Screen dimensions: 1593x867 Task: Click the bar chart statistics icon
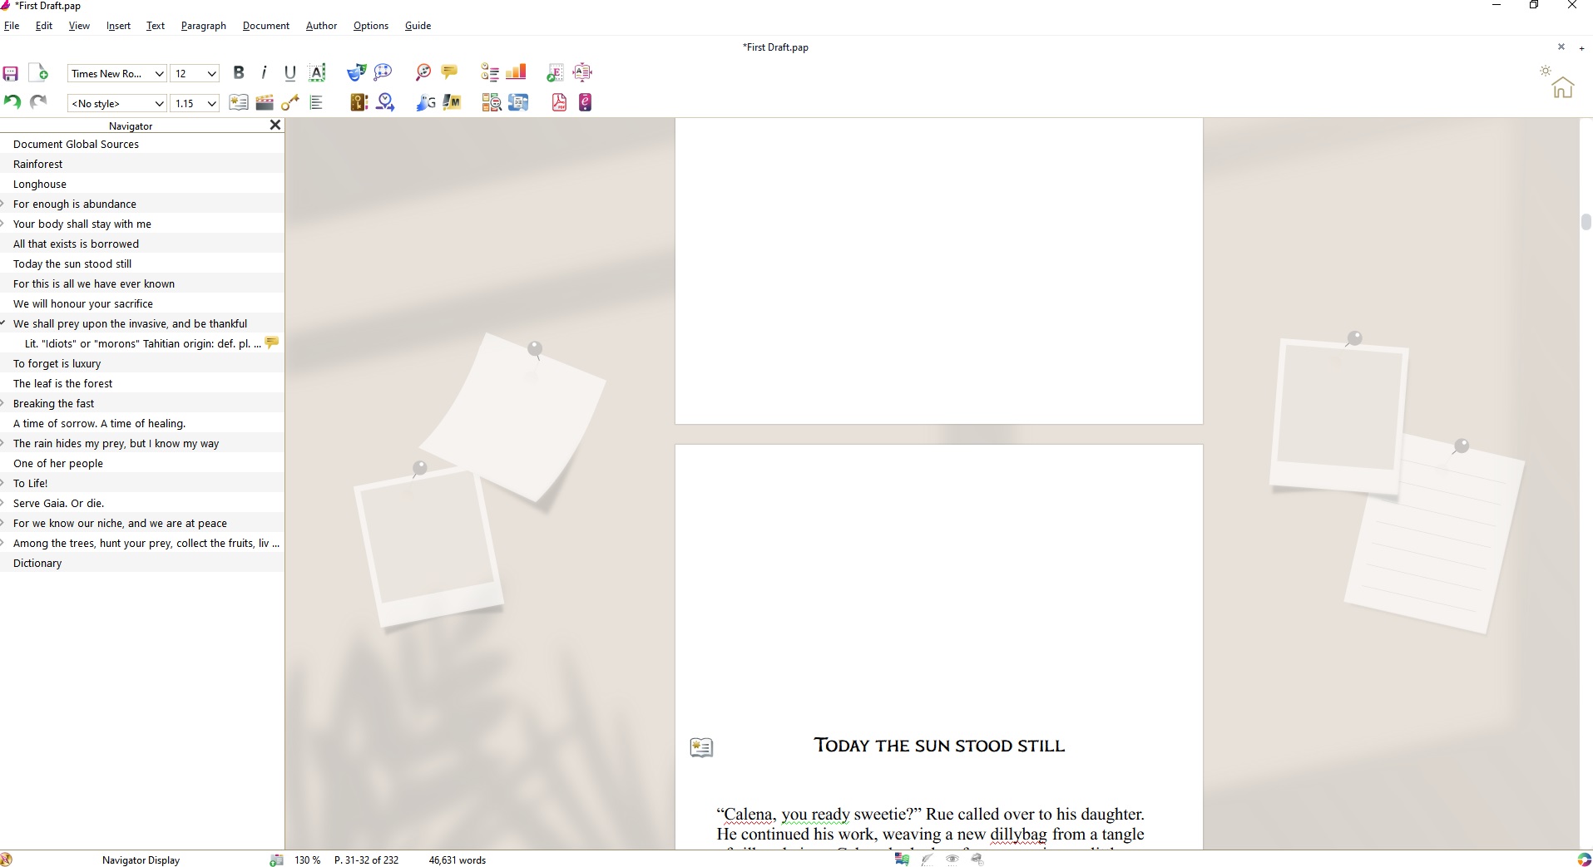pos(516,73)
